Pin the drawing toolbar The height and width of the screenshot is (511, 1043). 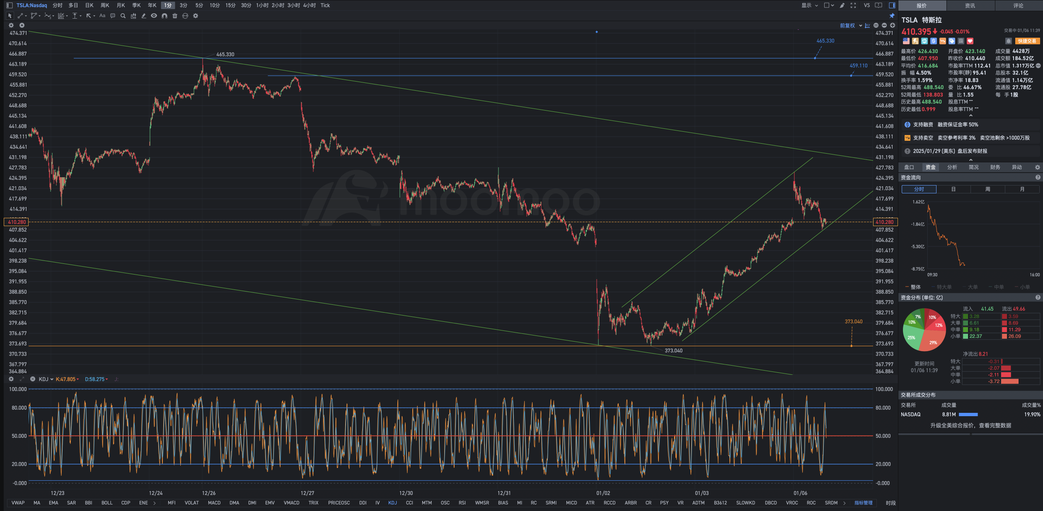[x=892, y=16]
